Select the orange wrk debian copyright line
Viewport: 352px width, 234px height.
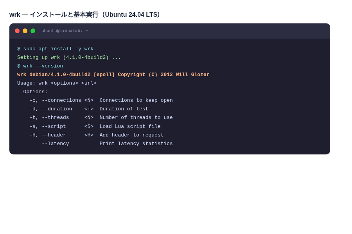(113, 74)
